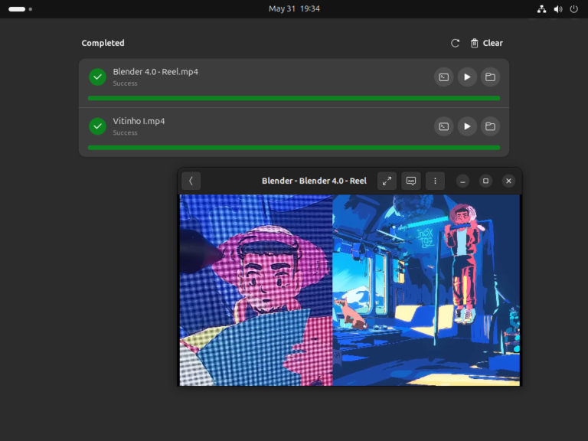This screenshot has width=588, height=441.
Task: Enter fullscreen mode in the video player
Action: click(387, 181)
